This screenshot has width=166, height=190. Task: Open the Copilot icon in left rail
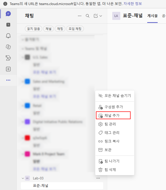point(8,47)
